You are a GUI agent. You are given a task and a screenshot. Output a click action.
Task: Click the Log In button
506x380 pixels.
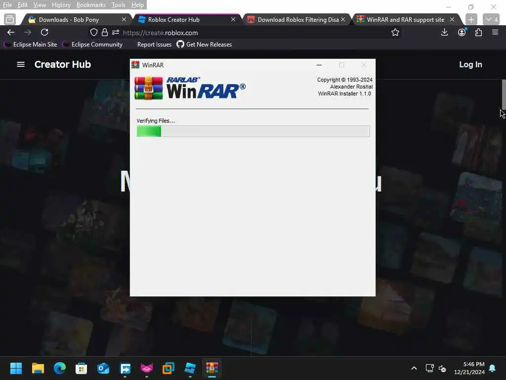coord(470,65)
